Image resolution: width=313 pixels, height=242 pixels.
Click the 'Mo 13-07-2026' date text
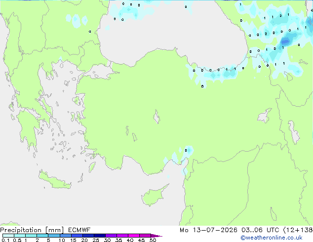[x=208, y=230]
